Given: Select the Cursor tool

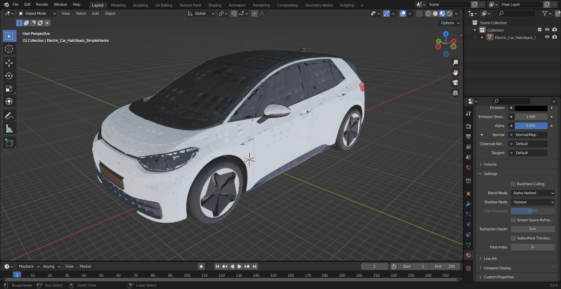Looking at the screenshot, I should pyautogui.click(x=9, y=49).
